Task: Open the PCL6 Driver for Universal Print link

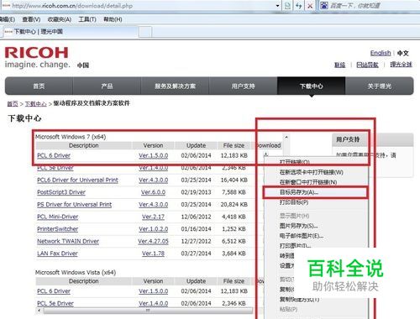Action: (x=77, y=180)
